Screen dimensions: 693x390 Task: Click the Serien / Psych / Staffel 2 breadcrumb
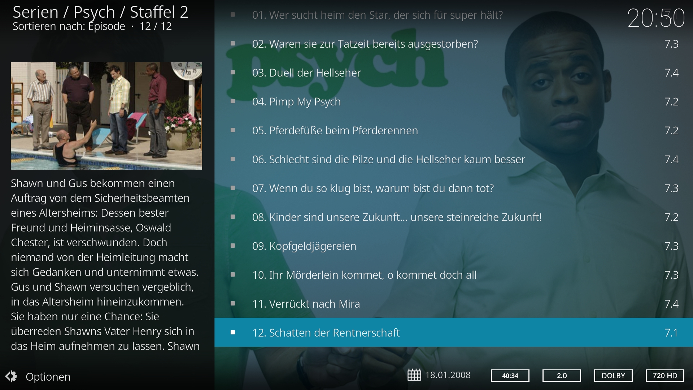point(100,12)
